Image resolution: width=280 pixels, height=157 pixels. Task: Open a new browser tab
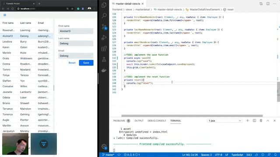point(39,3)
